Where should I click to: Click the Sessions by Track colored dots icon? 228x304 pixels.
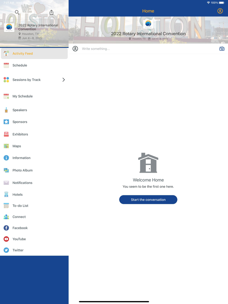point(6,80)
